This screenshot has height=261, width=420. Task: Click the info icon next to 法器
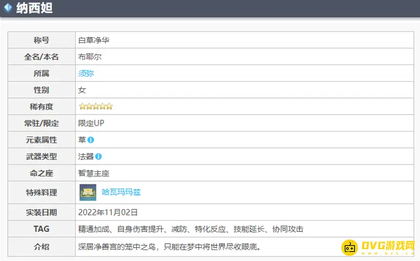pyautogui.click(x=99, y=157)
